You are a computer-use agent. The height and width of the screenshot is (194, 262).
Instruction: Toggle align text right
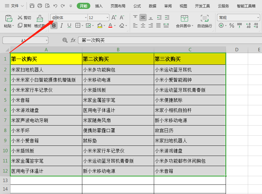(x=151, y=25)
